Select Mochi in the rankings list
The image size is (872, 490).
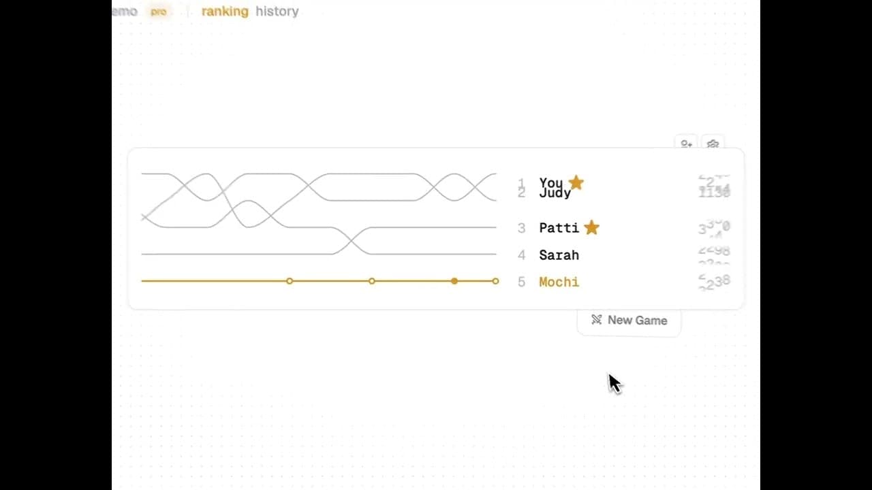click(x=559, y=282)
